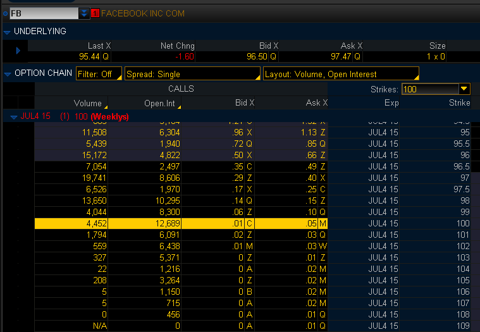Click the red alert icon beside FB
Image resolution: width=480 pixels, height=332 pixels.
tap(95, 13)
